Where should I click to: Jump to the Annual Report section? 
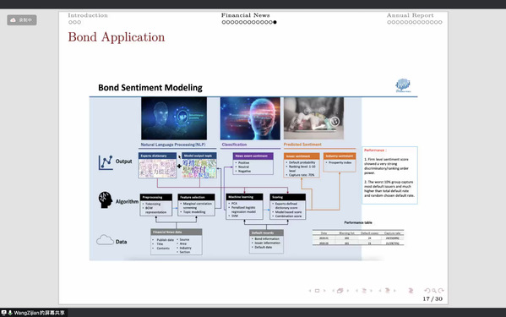[x=411, y=15]
